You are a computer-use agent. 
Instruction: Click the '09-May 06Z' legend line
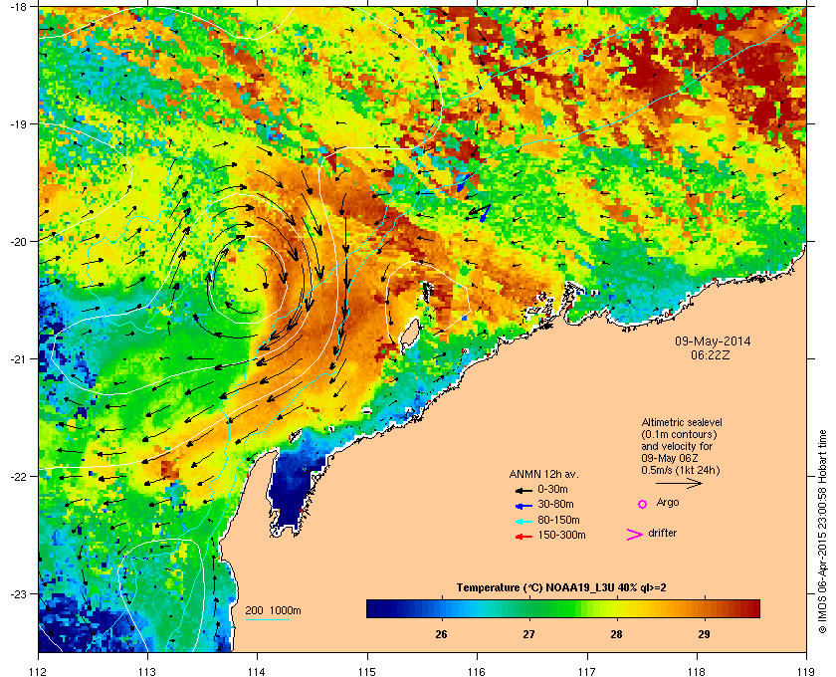[669, 458]
